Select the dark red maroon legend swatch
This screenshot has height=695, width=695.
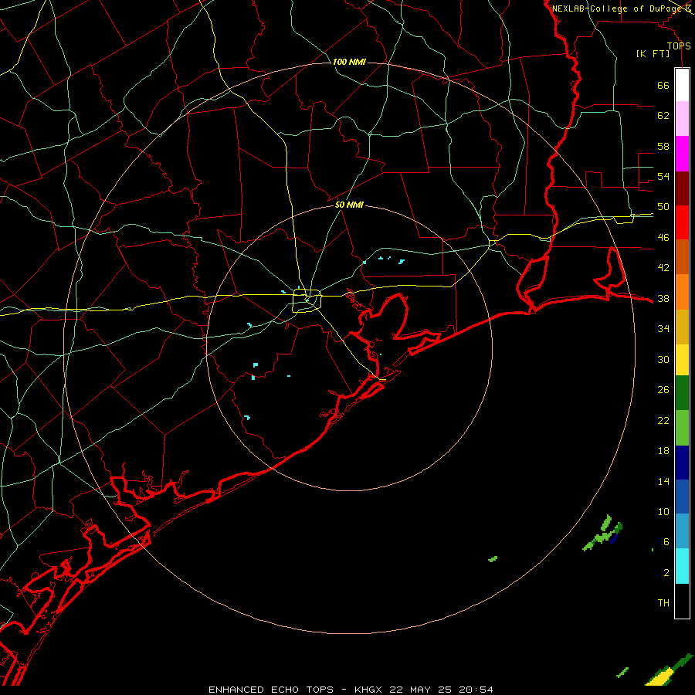pyautogui.click(x=682, y=188)
